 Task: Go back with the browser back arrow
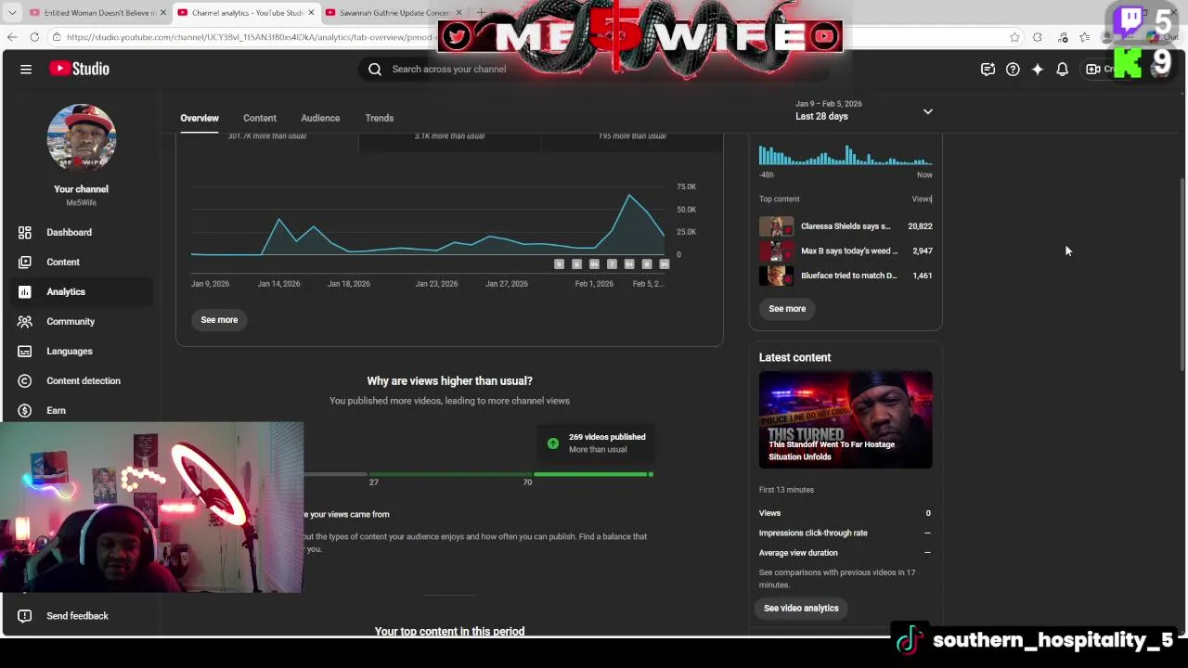[12, 37]
